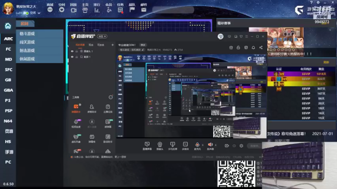Select the N64 platform tab
The image size is (337, 189).
(x=8, y=121)
